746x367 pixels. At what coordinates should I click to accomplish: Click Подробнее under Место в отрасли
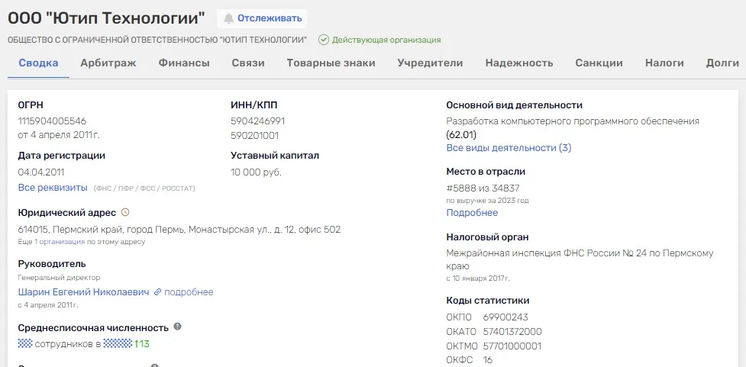(472, 213)
